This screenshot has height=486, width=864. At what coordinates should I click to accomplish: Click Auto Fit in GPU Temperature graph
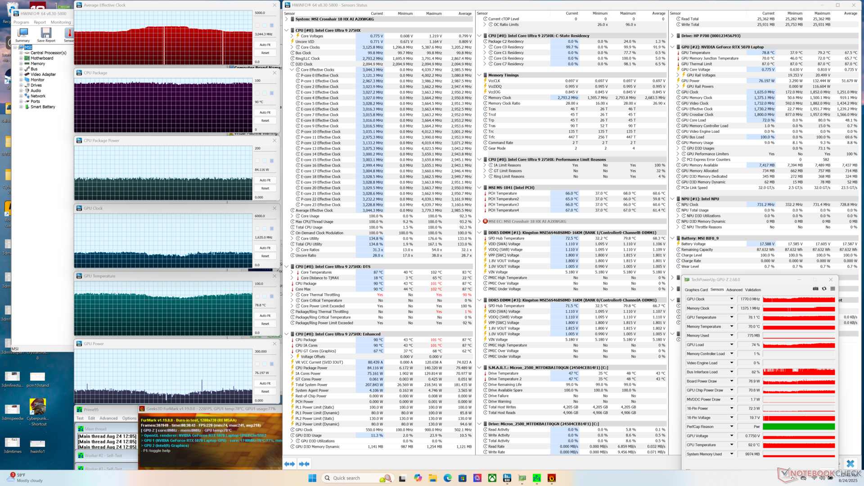265,316
